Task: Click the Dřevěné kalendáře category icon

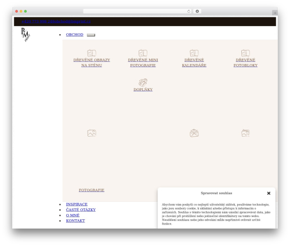Action: click(x=194, y=53)
